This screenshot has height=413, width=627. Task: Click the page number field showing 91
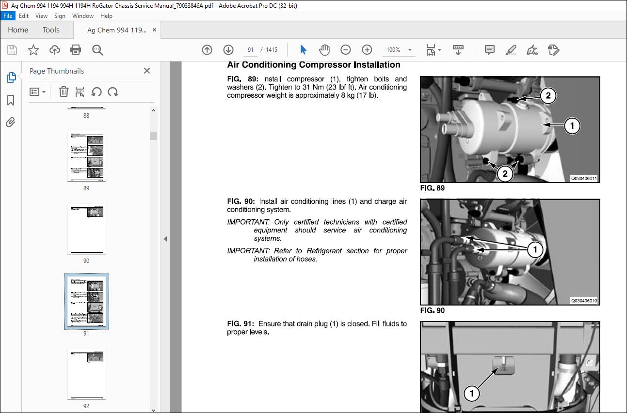click(x=251, y=50)
